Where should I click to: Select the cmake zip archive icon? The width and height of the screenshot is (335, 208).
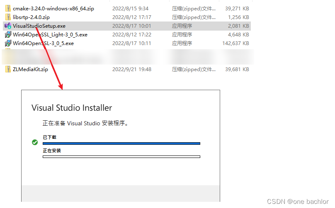coord(8,8)
